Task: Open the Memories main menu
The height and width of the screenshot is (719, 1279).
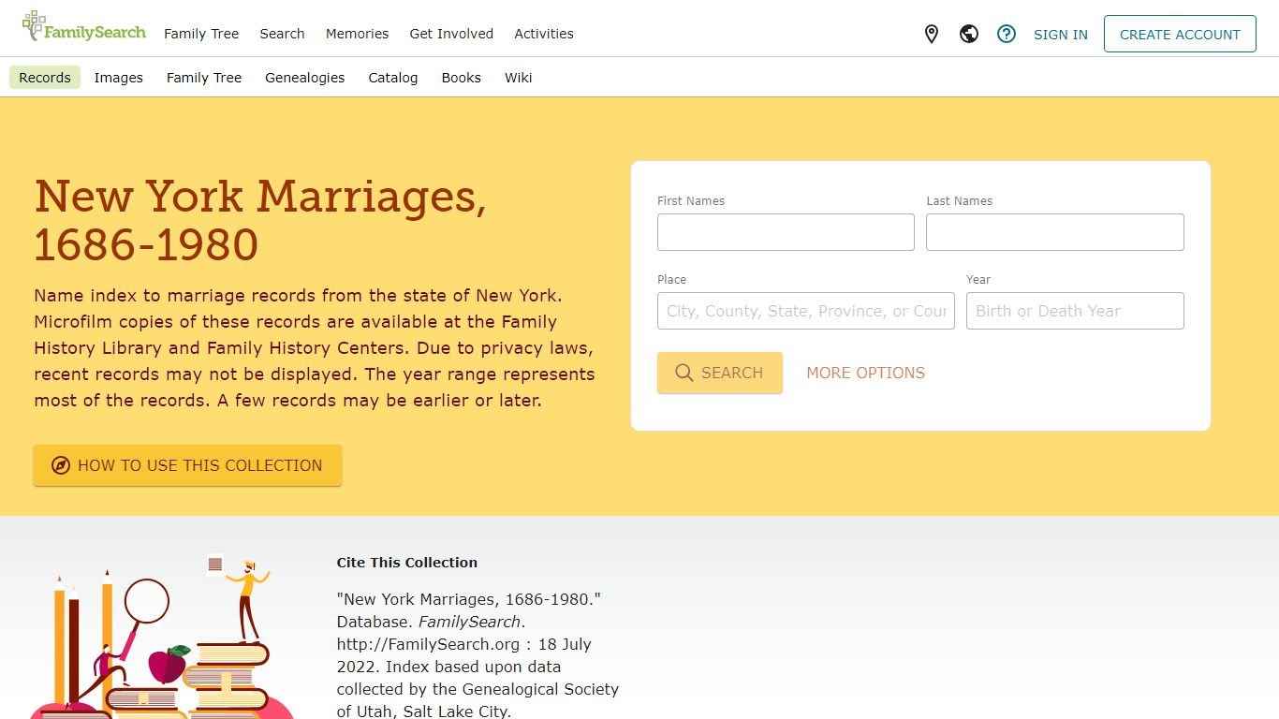Action: (x=357, y=34)
